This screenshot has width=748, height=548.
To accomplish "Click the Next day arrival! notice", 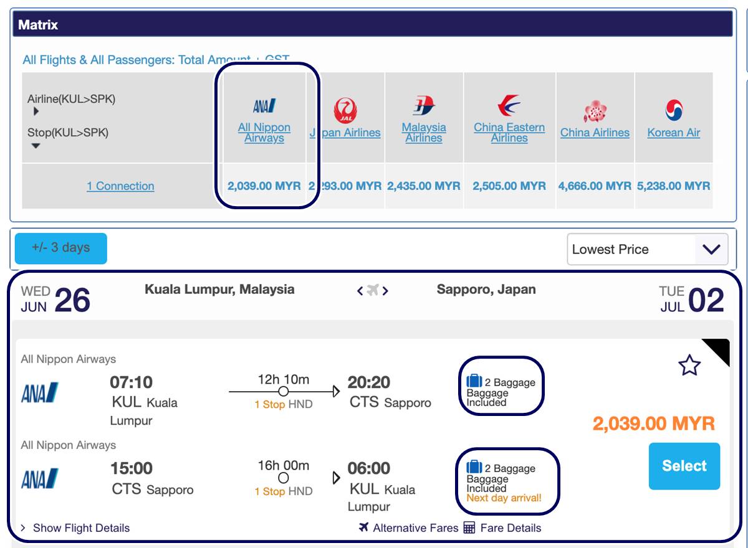I will [x=504, y=498].
